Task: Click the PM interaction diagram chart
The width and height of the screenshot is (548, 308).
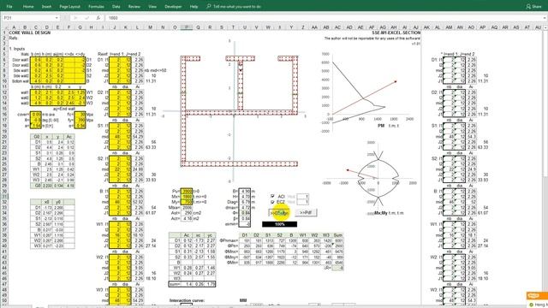Action: (x=367, y=92)
